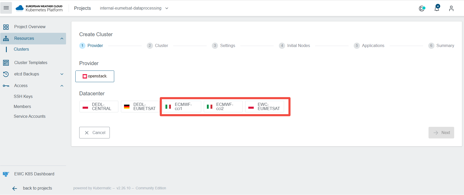The height and width of the screenshot is (195, 464).
Task: Click the X icon in Cancel
Action: coord(87,133)
